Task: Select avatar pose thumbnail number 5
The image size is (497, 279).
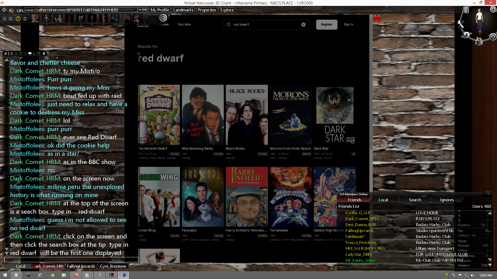Action: pos(81,19)
